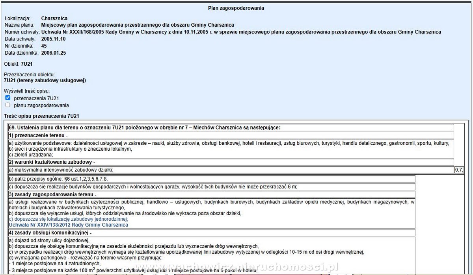The width and height of the screenshot is (473, 275).
Task: Click the '0,7,' value cell
Action: coord(459,170)
